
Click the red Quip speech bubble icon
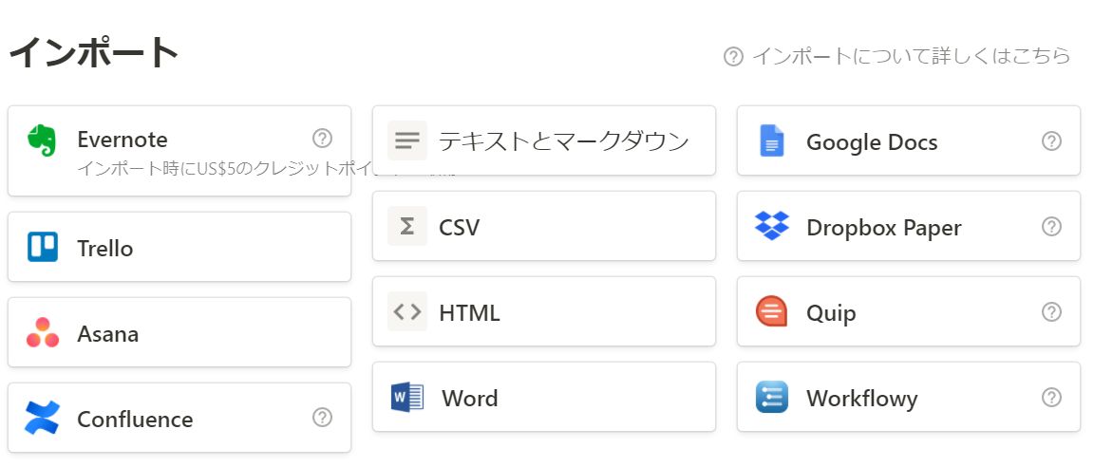772,311
